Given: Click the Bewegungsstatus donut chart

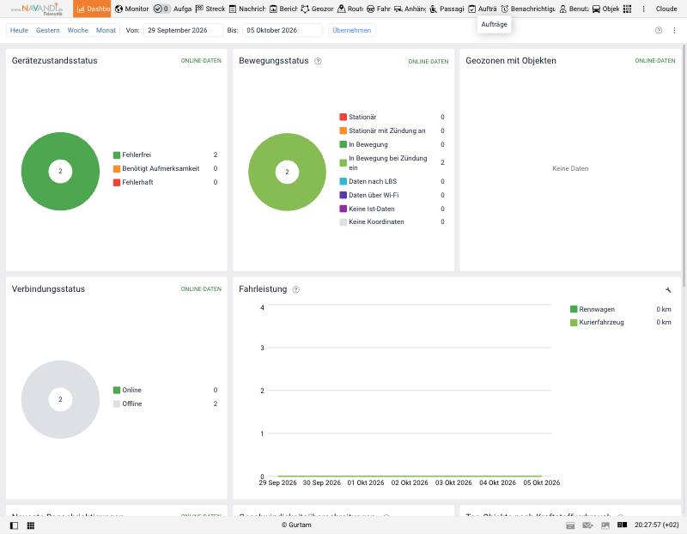Looking at the screenshot, I should [288, 172].
